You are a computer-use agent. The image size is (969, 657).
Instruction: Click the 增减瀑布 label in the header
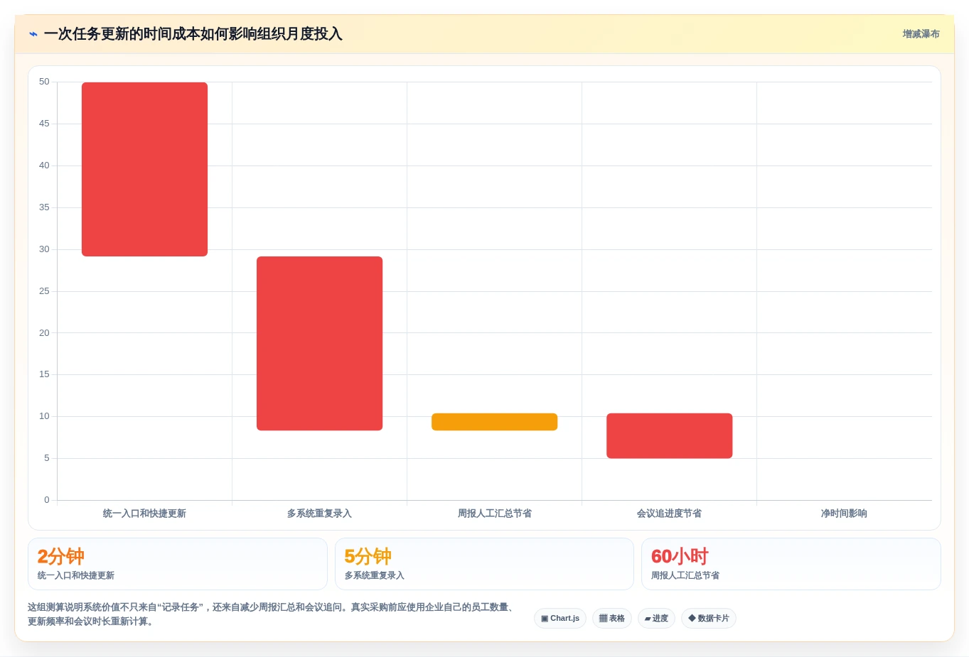(921, 34)
